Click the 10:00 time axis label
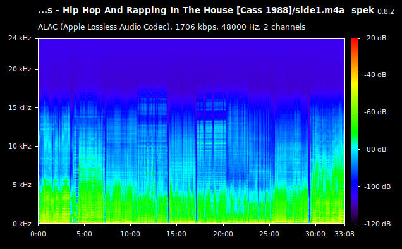402x249 pixels. click(130, 234)
